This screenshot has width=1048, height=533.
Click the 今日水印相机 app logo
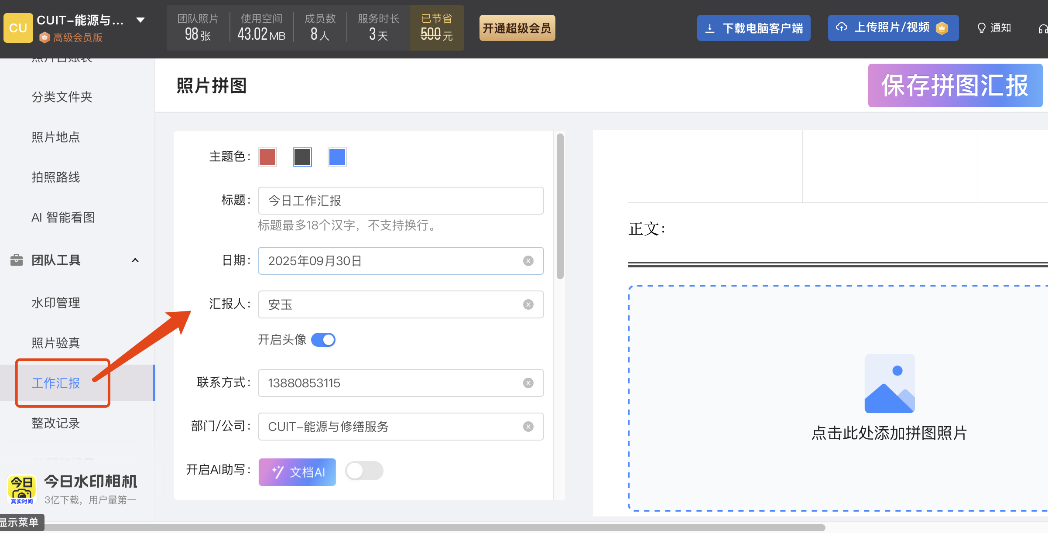click(x=21, y=489)
